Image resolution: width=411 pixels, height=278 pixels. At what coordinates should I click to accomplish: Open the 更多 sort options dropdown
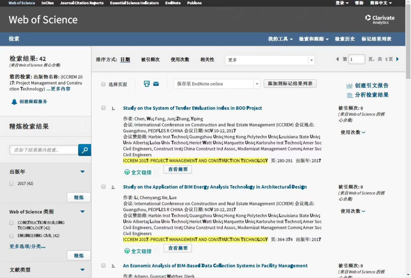(x=270, y=60)
